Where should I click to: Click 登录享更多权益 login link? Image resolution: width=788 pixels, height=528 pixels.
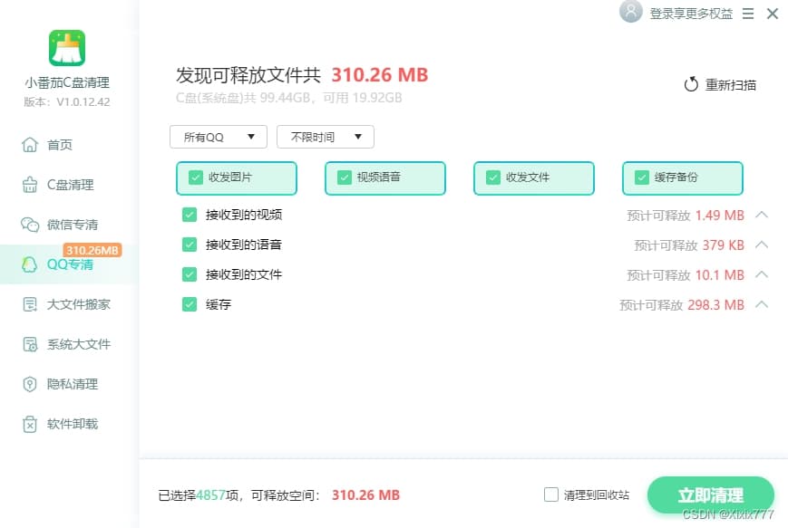click(x=691, y=14)
